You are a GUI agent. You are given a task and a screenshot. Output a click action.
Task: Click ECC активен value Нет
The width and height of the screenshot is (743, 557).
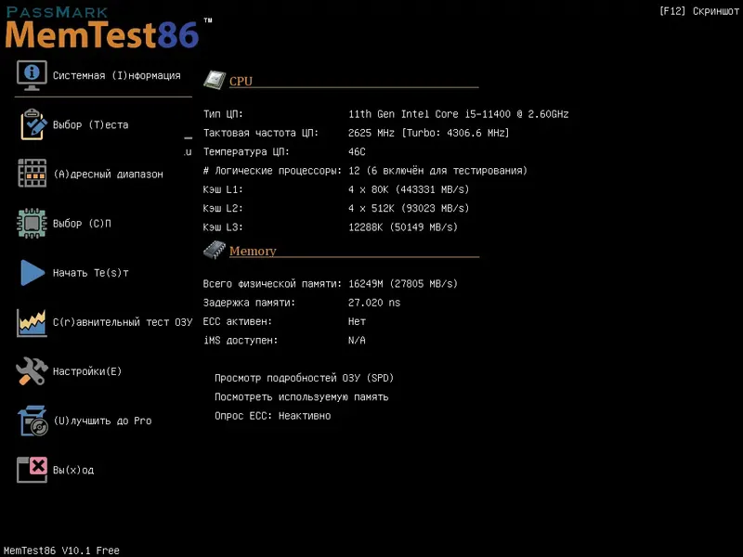357,321
